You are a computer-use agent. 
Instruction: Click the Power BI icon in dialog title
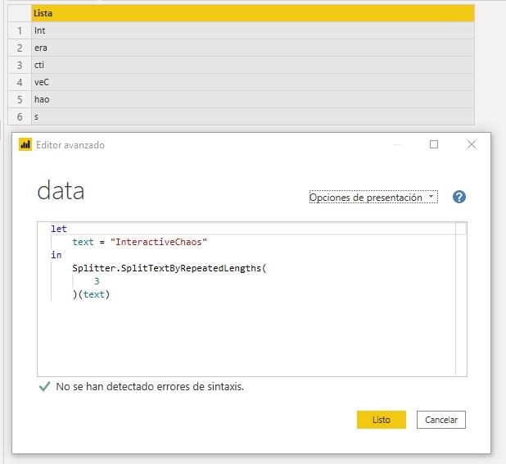pos(25,145)
